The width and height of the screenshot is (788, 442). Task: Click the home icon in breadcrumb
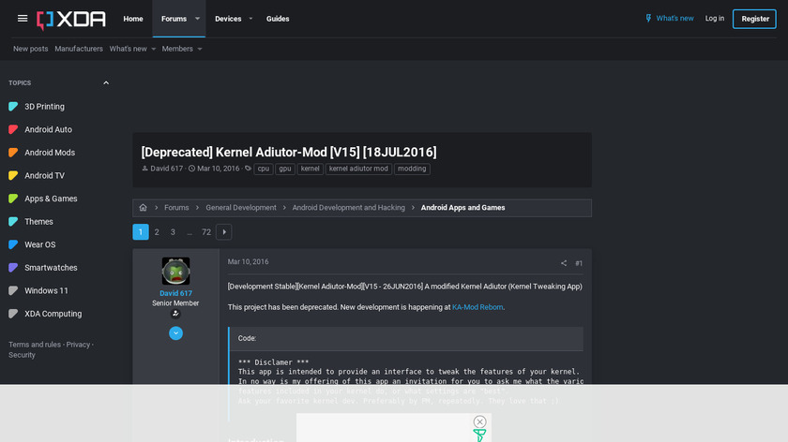point(144,207)
